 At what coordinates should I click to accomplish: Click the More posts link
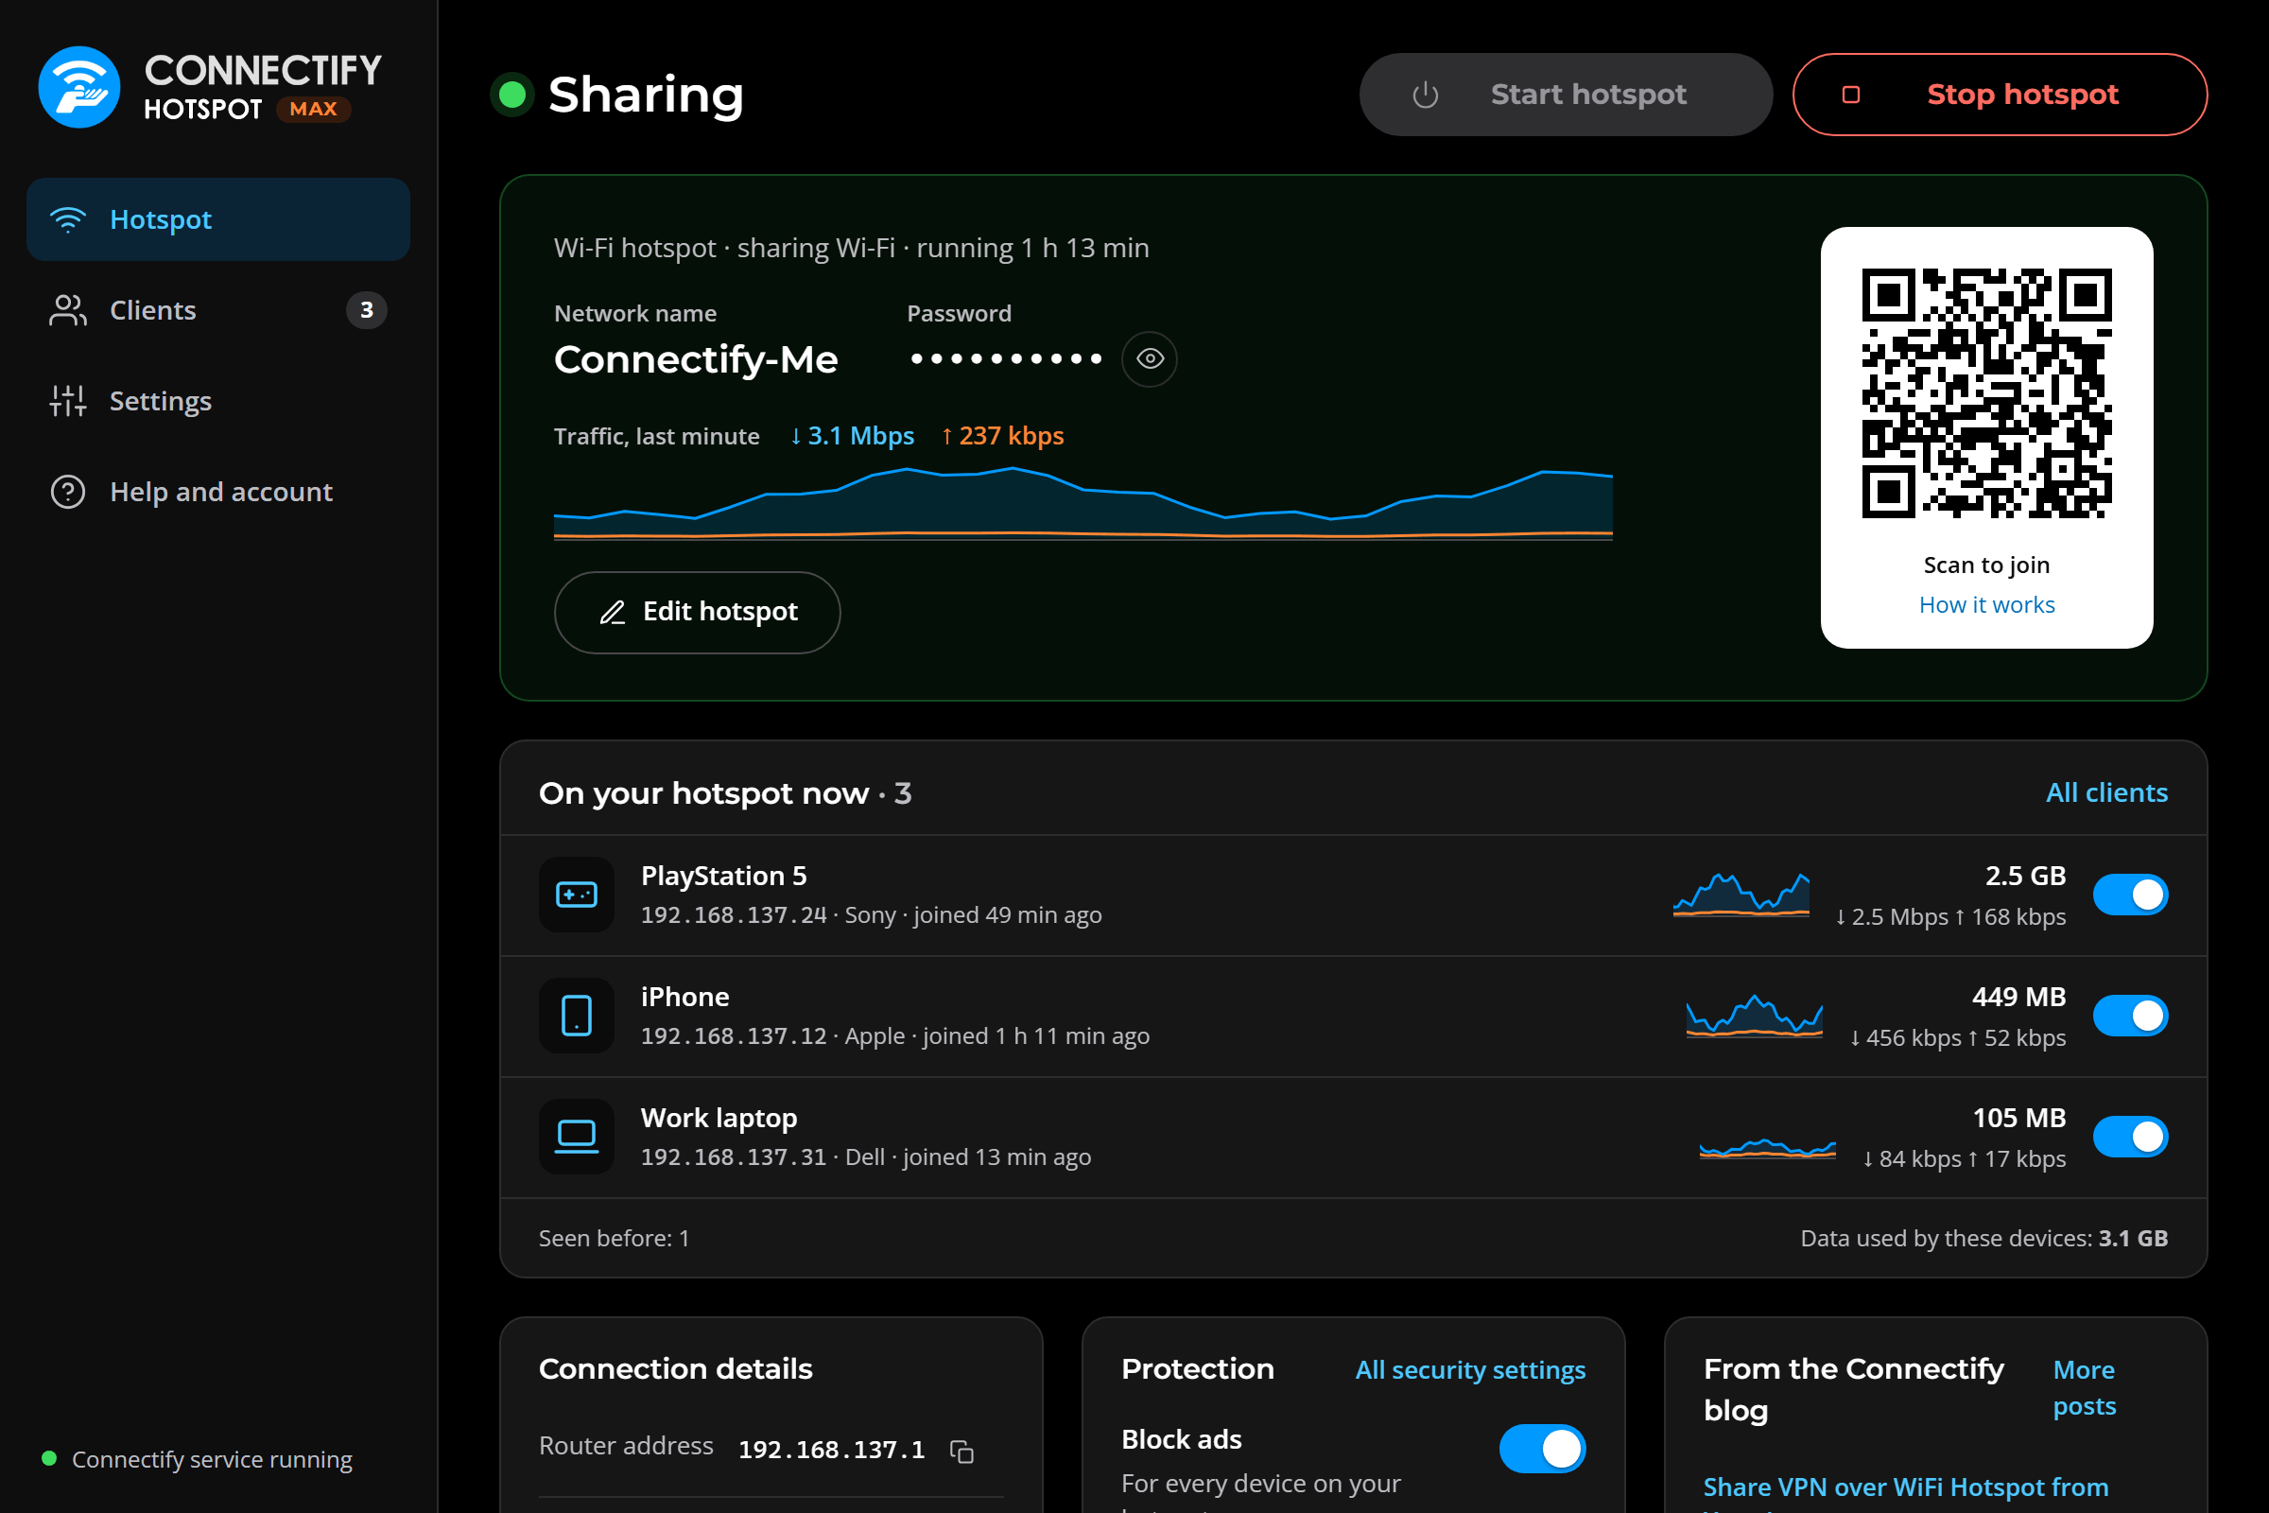[x=2085, y=1388]
